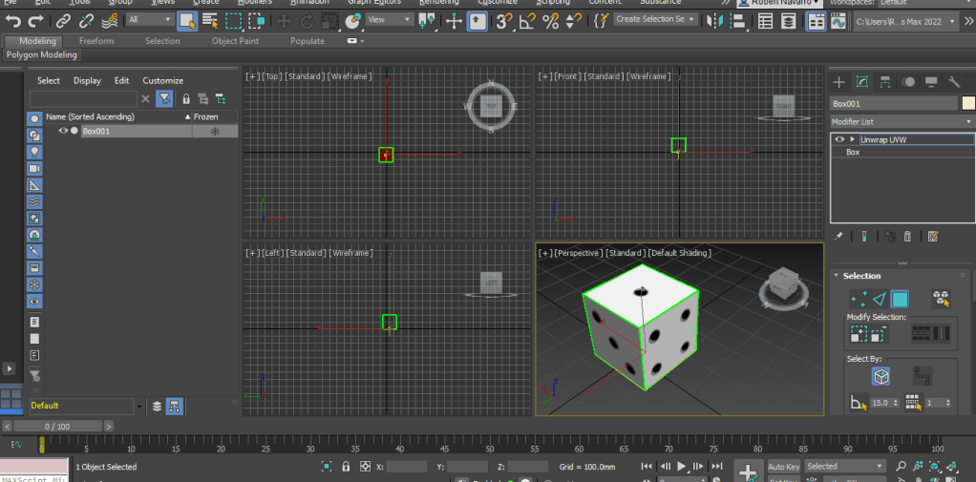Toggle the Unwrap UVW modifier eye icon
Image resolution: width=976 pixels, height=482 pixels.
click(840, 139)
